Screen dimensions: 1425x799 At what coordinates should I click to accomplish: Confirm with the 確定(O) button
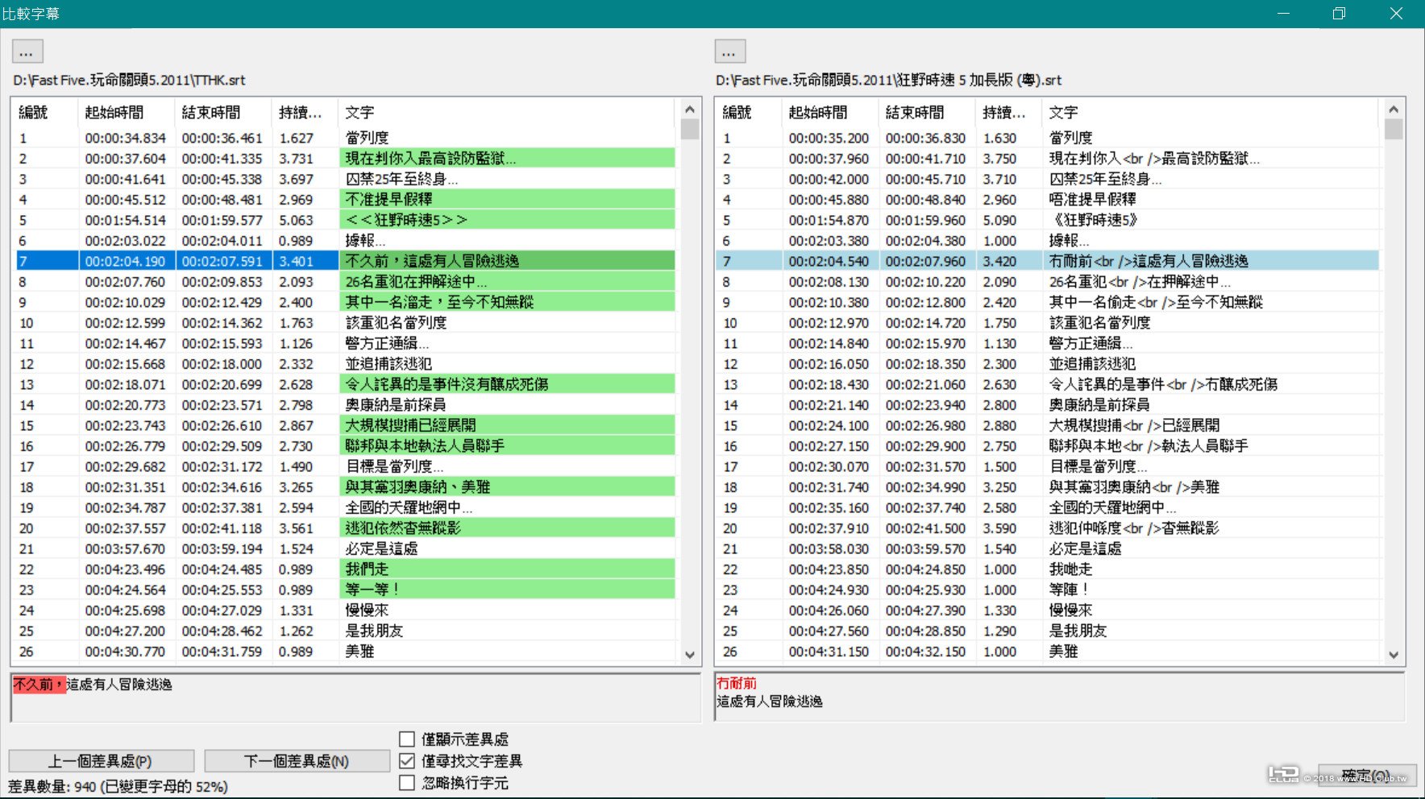1367,775
